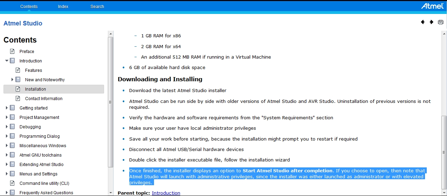447x196 pixels.
Task: Go to the next help page arrow
Action: (x=432, y=22)
